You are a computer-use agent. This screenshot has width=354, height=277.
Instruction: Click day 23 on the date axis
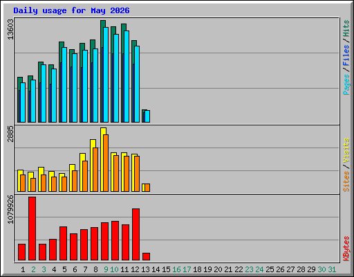[x=249, y=269]
